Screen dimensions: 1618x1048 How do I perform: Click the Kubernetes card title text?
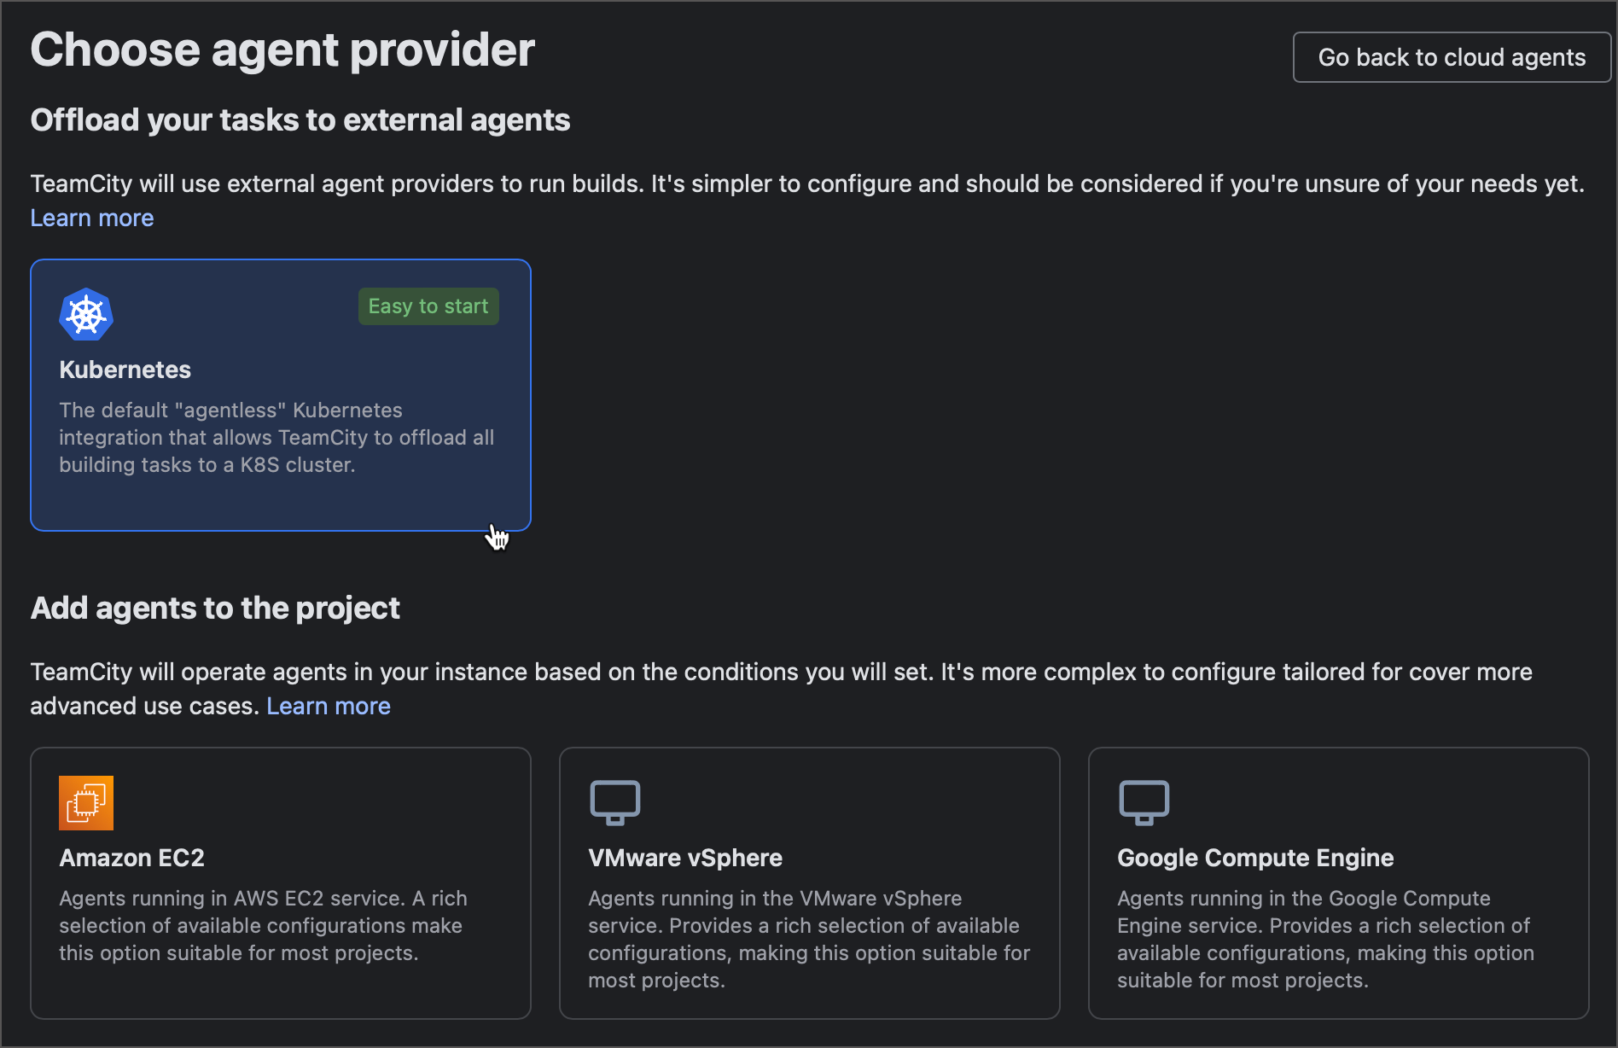coord(125,370)
